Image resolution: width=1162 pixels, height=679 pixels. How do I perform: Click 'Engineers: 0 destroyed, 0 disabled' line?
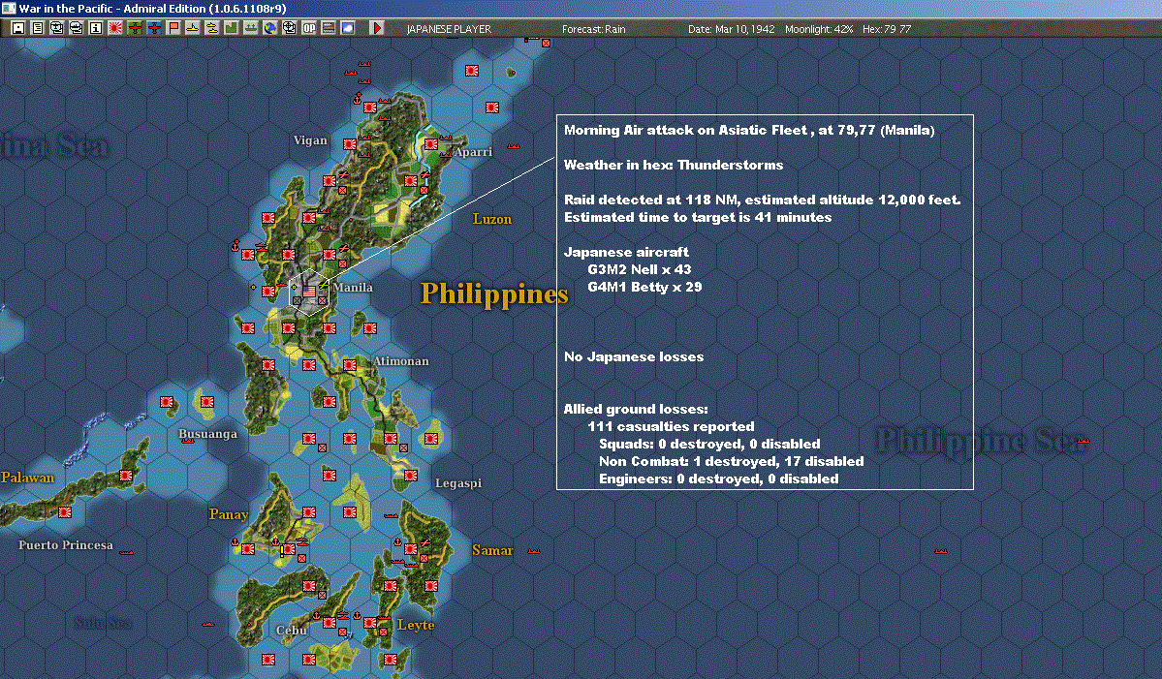click(719, 479)
